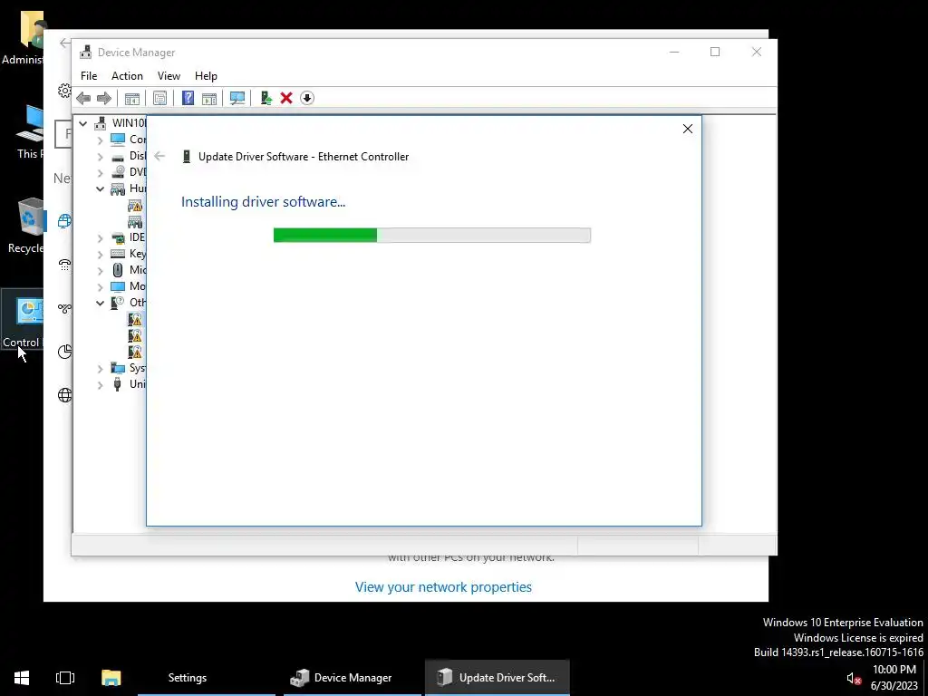Select the Human Interface Devices category icon
This screenshot has height=696, width=928.
(118, 188)
